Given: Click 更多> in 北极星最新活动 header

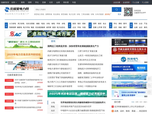Looking at the screenshot, I should pyautogui.click(x=41, y=75).
